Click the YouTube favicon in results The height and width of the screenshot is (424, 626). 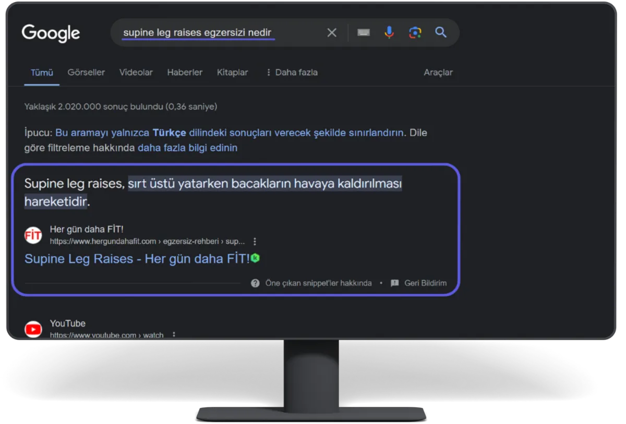point(33,329)
